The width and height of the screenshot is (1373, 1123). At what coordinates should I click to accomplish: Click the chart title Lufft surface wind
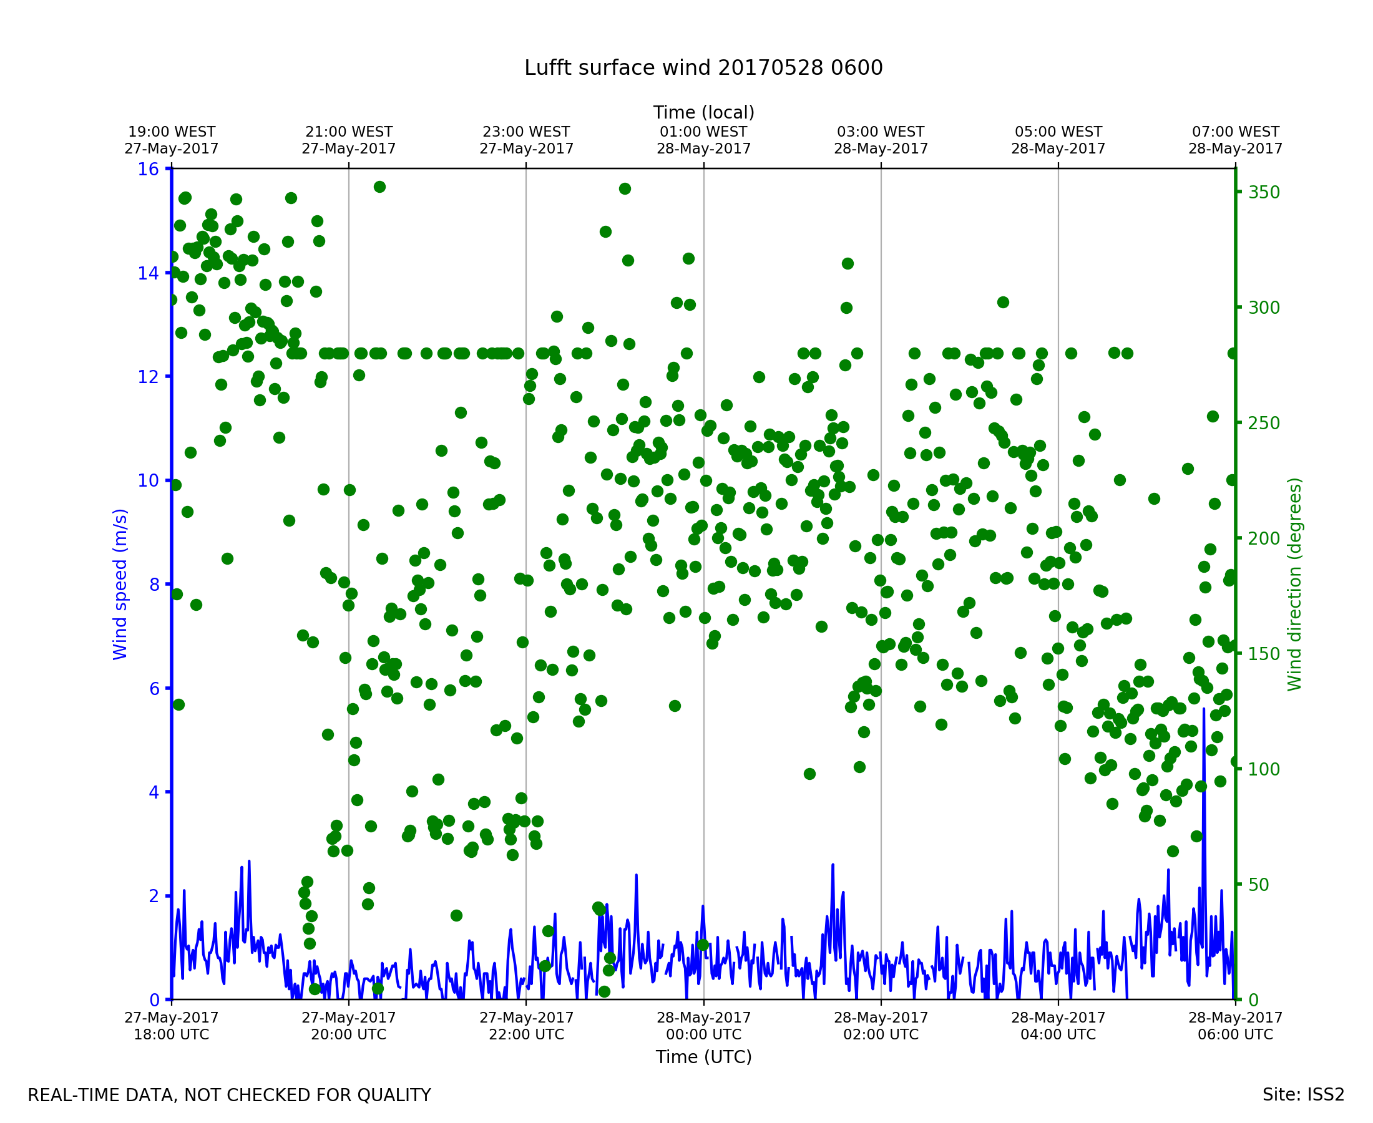click(703, 68)
